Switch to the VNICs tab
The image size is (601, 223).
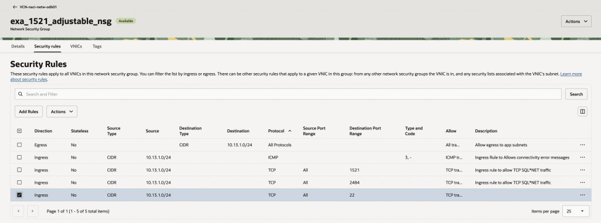pyautogui.click(x=76, y=46)
